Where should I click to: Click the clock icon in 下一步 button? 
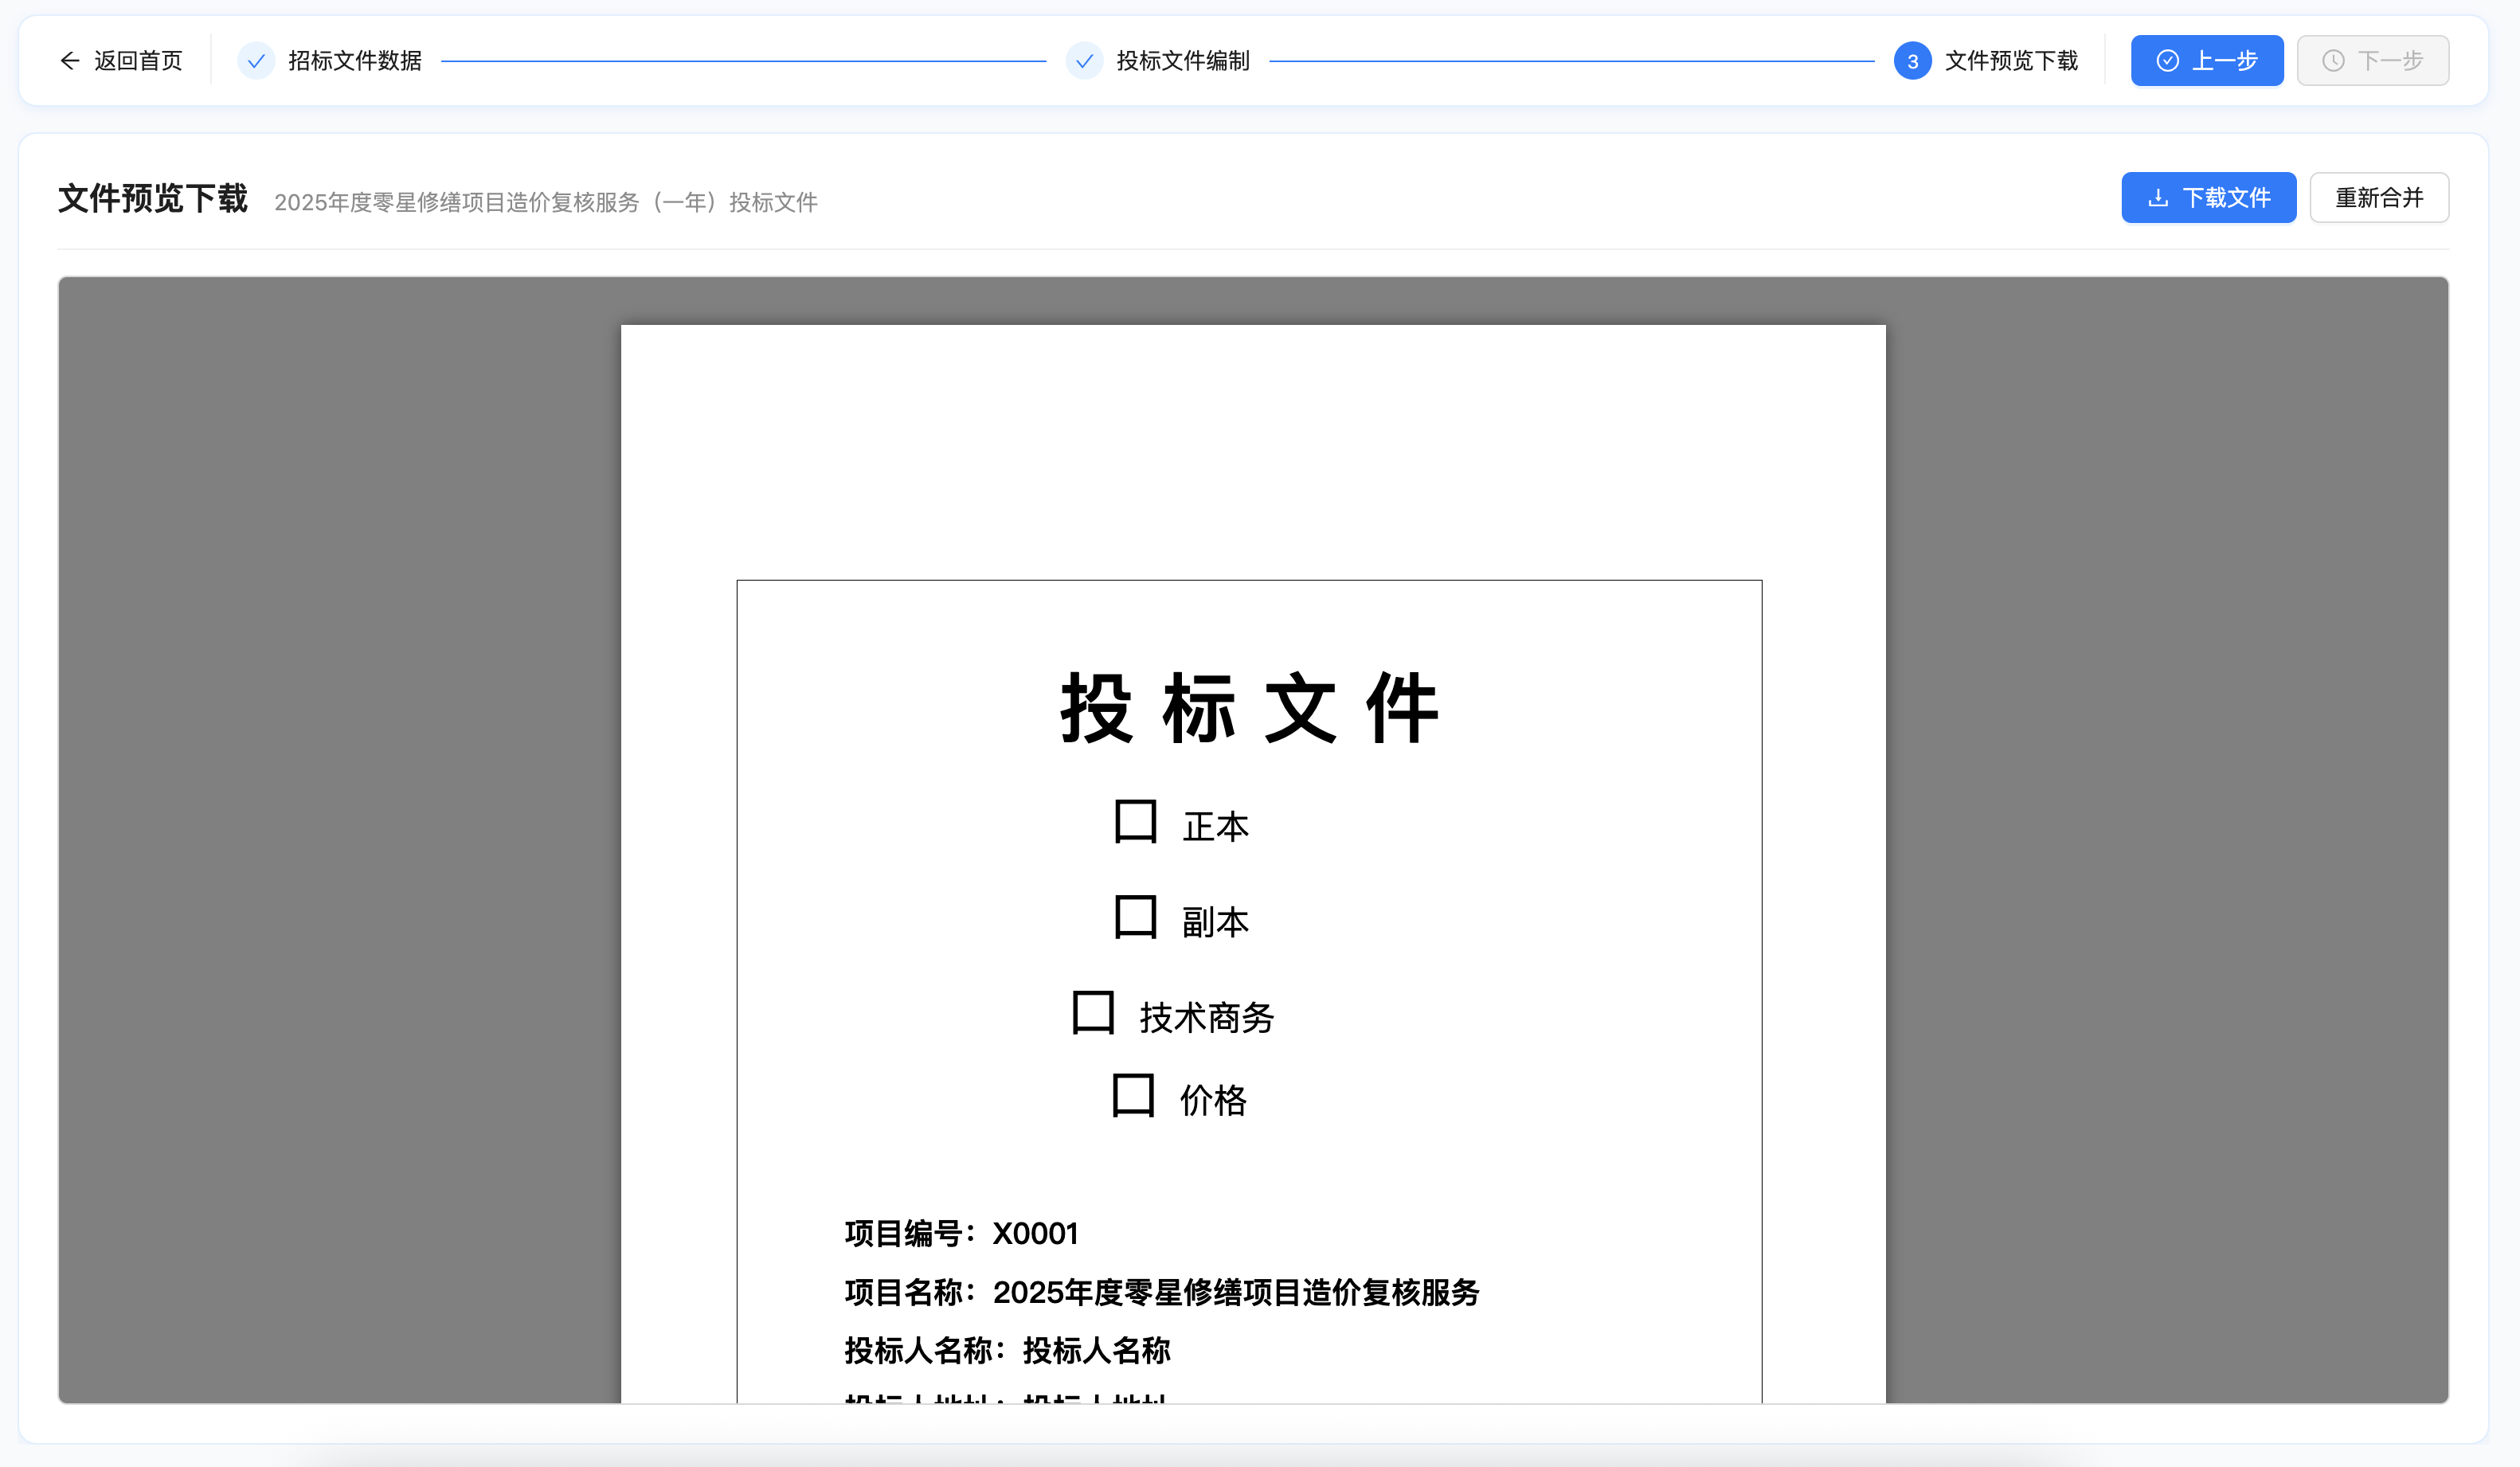(2333, 61)
